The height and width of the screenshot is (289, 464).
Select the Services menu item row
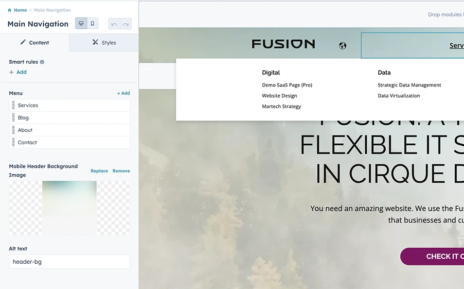pos(70,105)
